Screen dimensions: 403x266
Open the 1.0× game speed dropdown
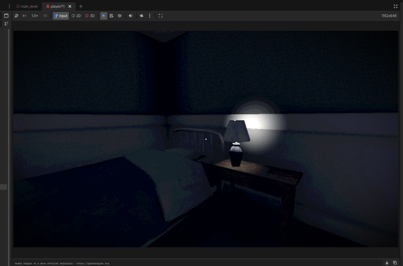[35, 16]
